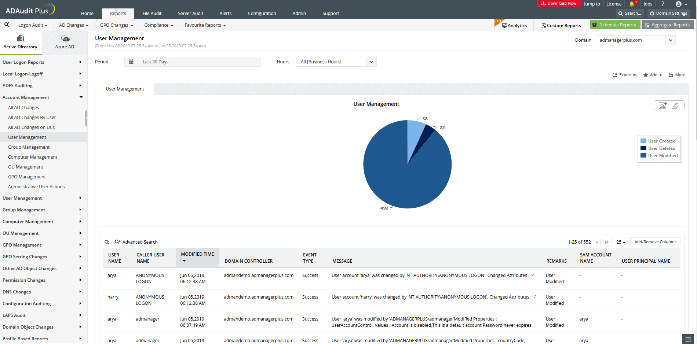Click the refresh chart icon
The image size is (697, 344).
675,106
